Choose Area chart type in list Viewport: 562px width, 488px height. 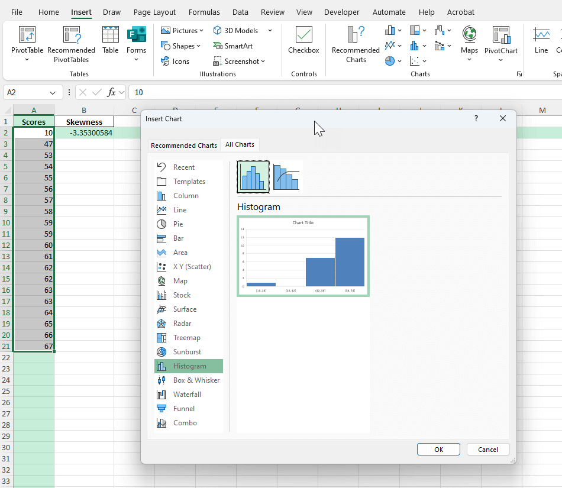[189, 253]
